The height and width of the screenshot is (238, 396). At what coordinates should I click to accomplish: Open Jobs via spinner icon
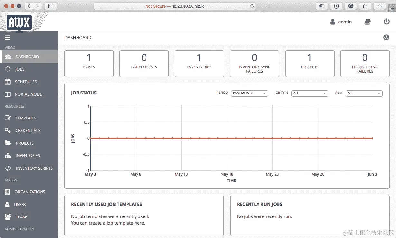pyautogui.click(x=8, y=69)
